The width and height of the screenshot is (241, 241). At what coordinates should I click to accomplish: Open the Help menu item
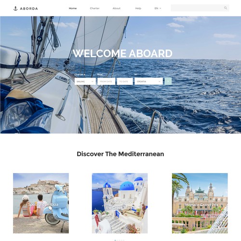[x=138, y=8]
